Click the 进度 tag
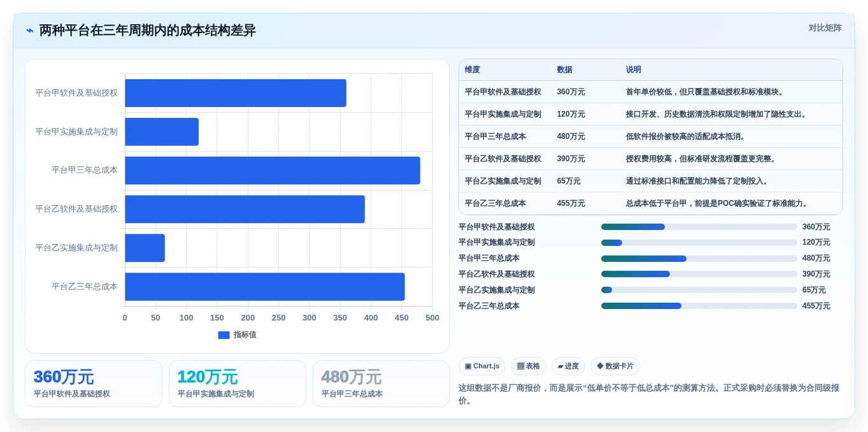Viewport: 868px width, 432px height. click(x=568, y=366)
